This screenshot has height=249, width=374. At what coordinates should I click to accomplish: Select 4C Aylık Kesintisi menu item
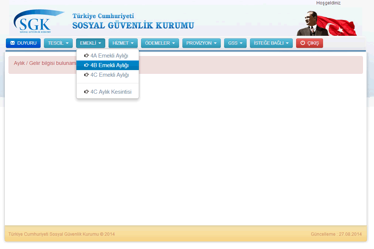tap(107, 92)
